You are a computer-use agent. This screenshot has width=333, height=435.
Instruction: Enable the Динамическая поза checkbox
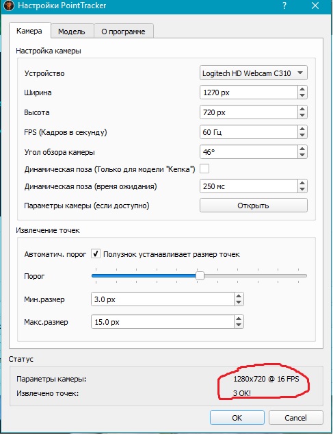(204, 169)
